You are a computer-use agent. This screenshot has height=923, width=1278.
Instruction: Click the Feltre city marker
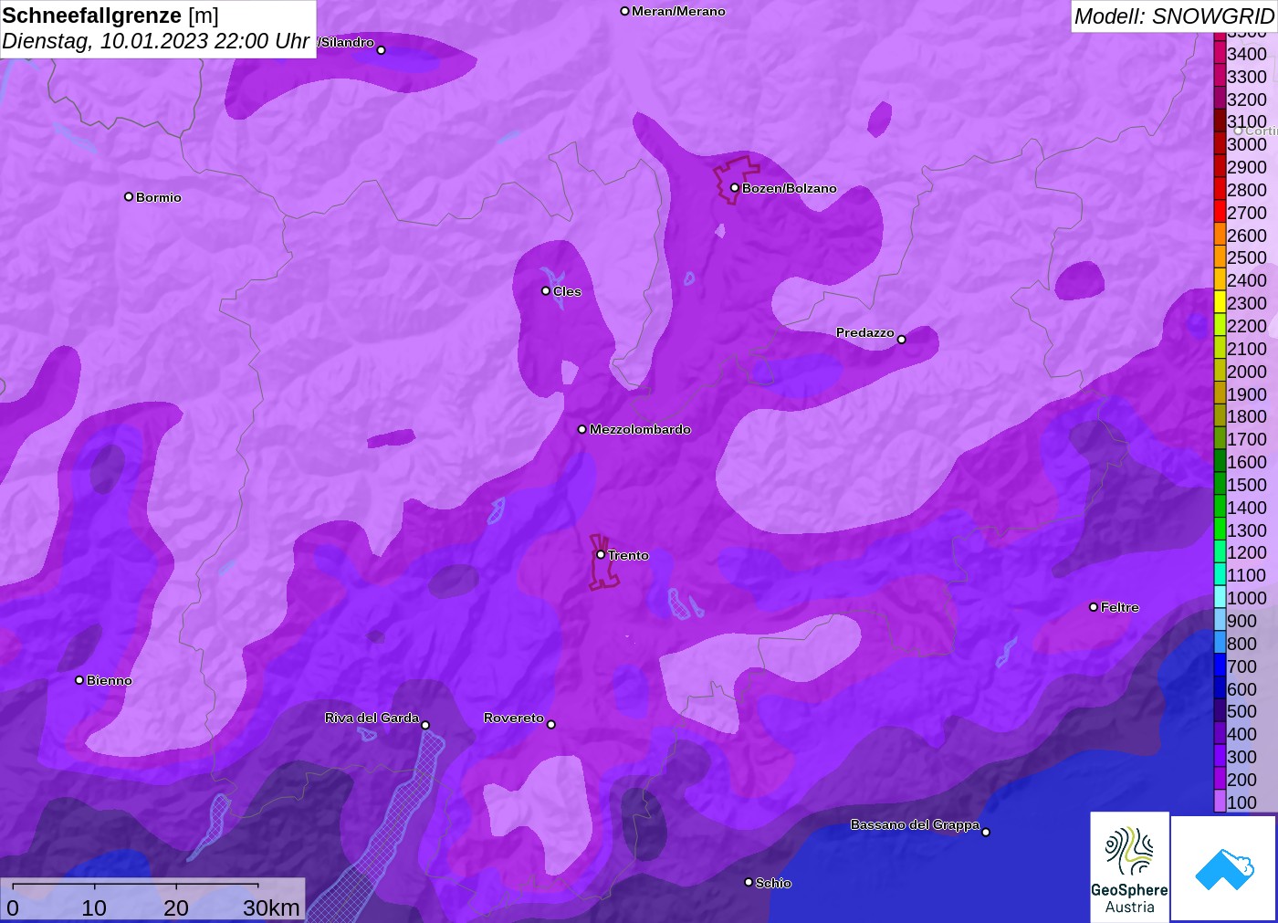click(1094, 607)
